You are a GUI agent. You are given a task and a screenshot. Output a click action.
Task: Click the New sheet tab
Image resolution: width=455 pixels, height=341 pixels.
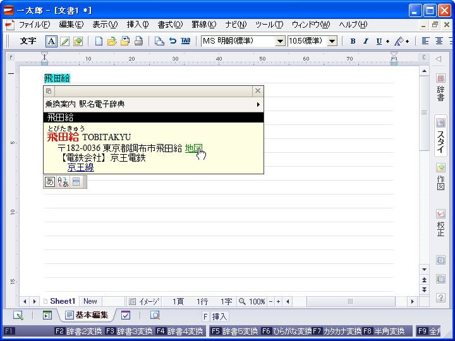tap(90, 301)
